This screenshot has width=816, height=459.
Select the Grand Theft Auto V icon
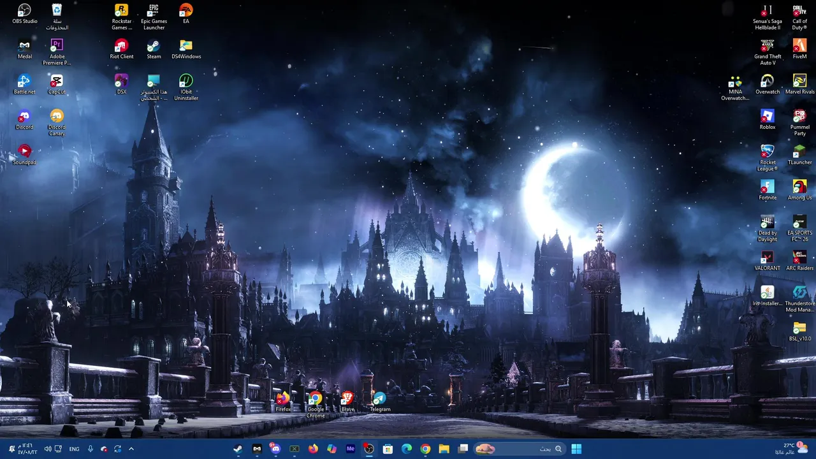pos(767,52)
